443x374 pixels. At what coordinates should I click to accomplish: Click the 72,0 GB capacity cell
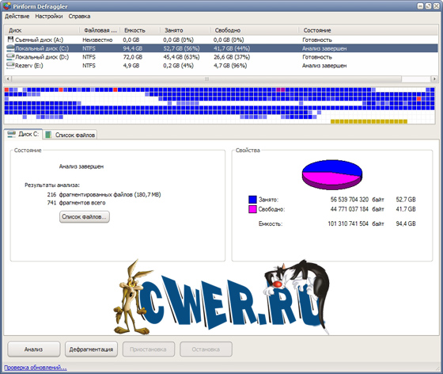133,57
